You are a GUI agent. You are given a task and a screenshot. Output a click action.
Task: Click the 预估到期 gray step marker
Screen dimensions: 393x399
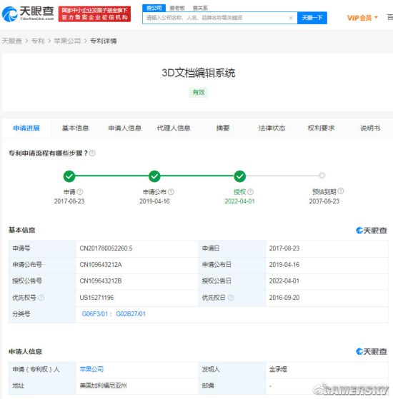(322, 176)
